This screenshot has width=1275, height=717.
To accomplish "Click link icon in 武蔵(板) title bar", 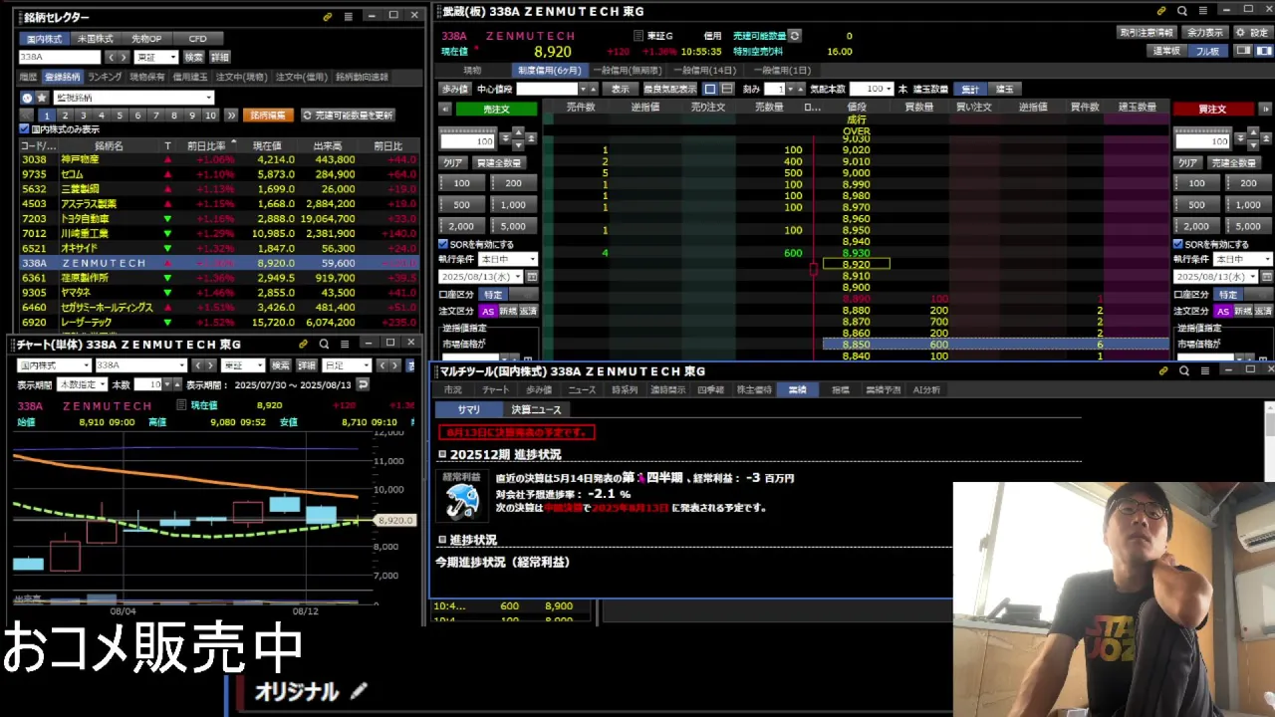I will coord(1161,11).
